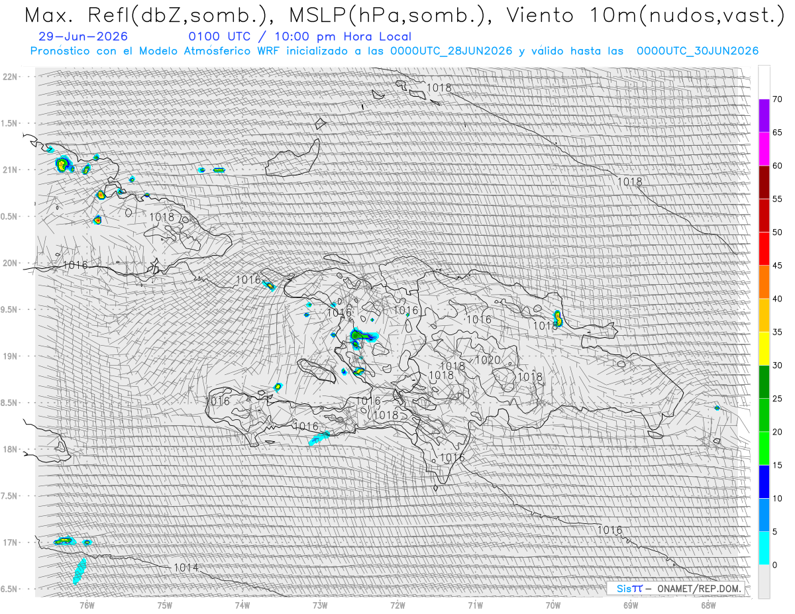This screenshot has height=614, width=795.
Task: Click the 7.5N latitude tick label
Action: (x=10, y=496)
